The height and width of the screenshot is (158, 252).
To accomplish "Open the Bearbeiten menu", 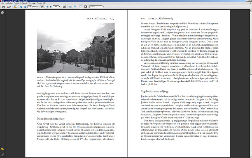I will [x=9, y=3].
